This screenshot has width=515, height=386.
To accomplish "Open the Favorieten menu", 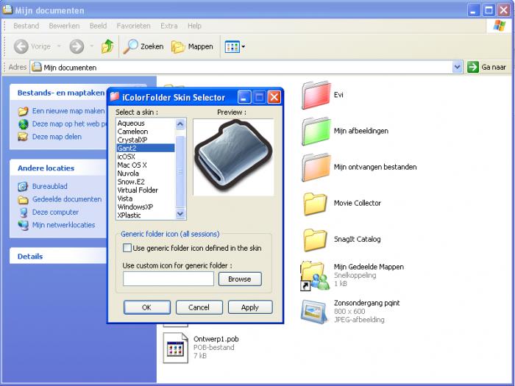I will point(133,26).
